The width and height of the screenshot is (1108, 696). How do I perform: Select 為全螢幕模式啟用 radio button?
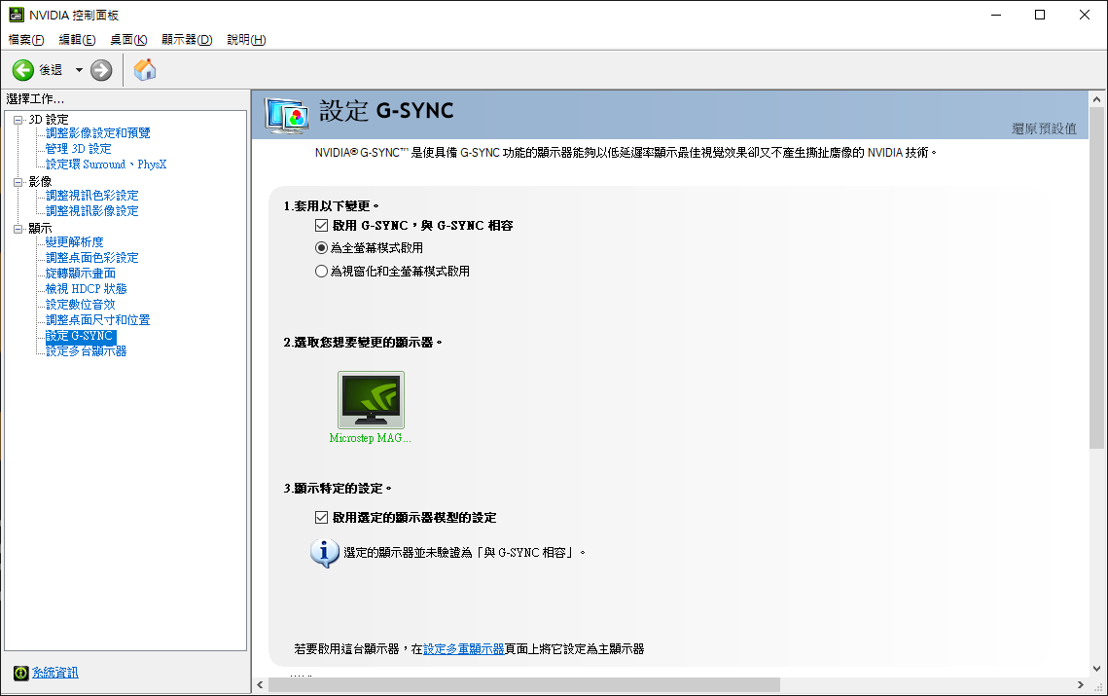(322, 248)
